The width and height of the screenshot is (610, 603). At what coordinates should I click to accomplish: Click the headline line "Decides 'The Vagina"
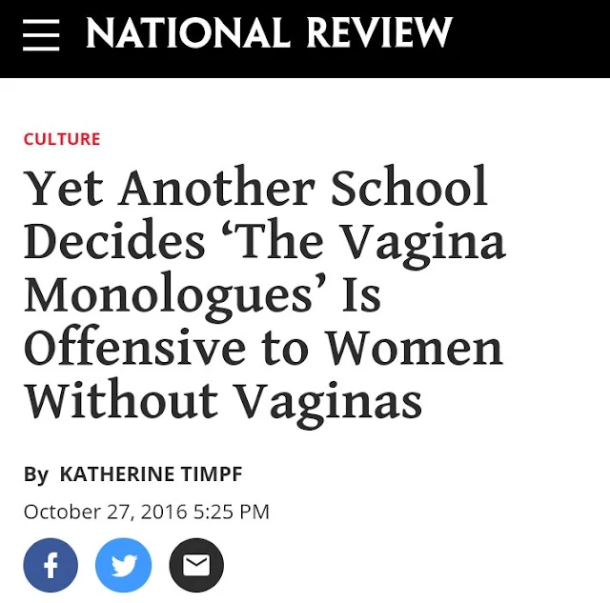(x=264, y=241)
